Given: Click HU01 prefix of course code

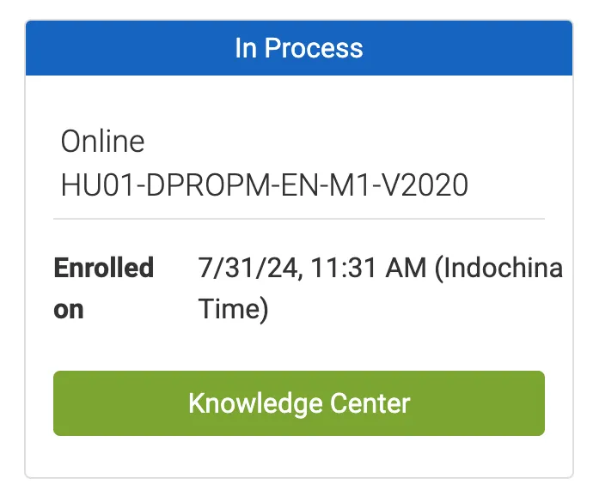Looking at the screenshot, I should 97,185.
